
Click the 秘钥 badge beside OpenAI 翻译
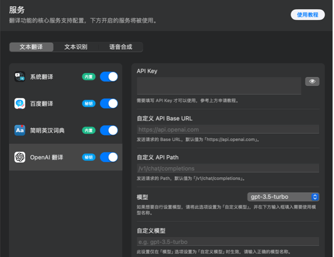click(x=89, y=157)
